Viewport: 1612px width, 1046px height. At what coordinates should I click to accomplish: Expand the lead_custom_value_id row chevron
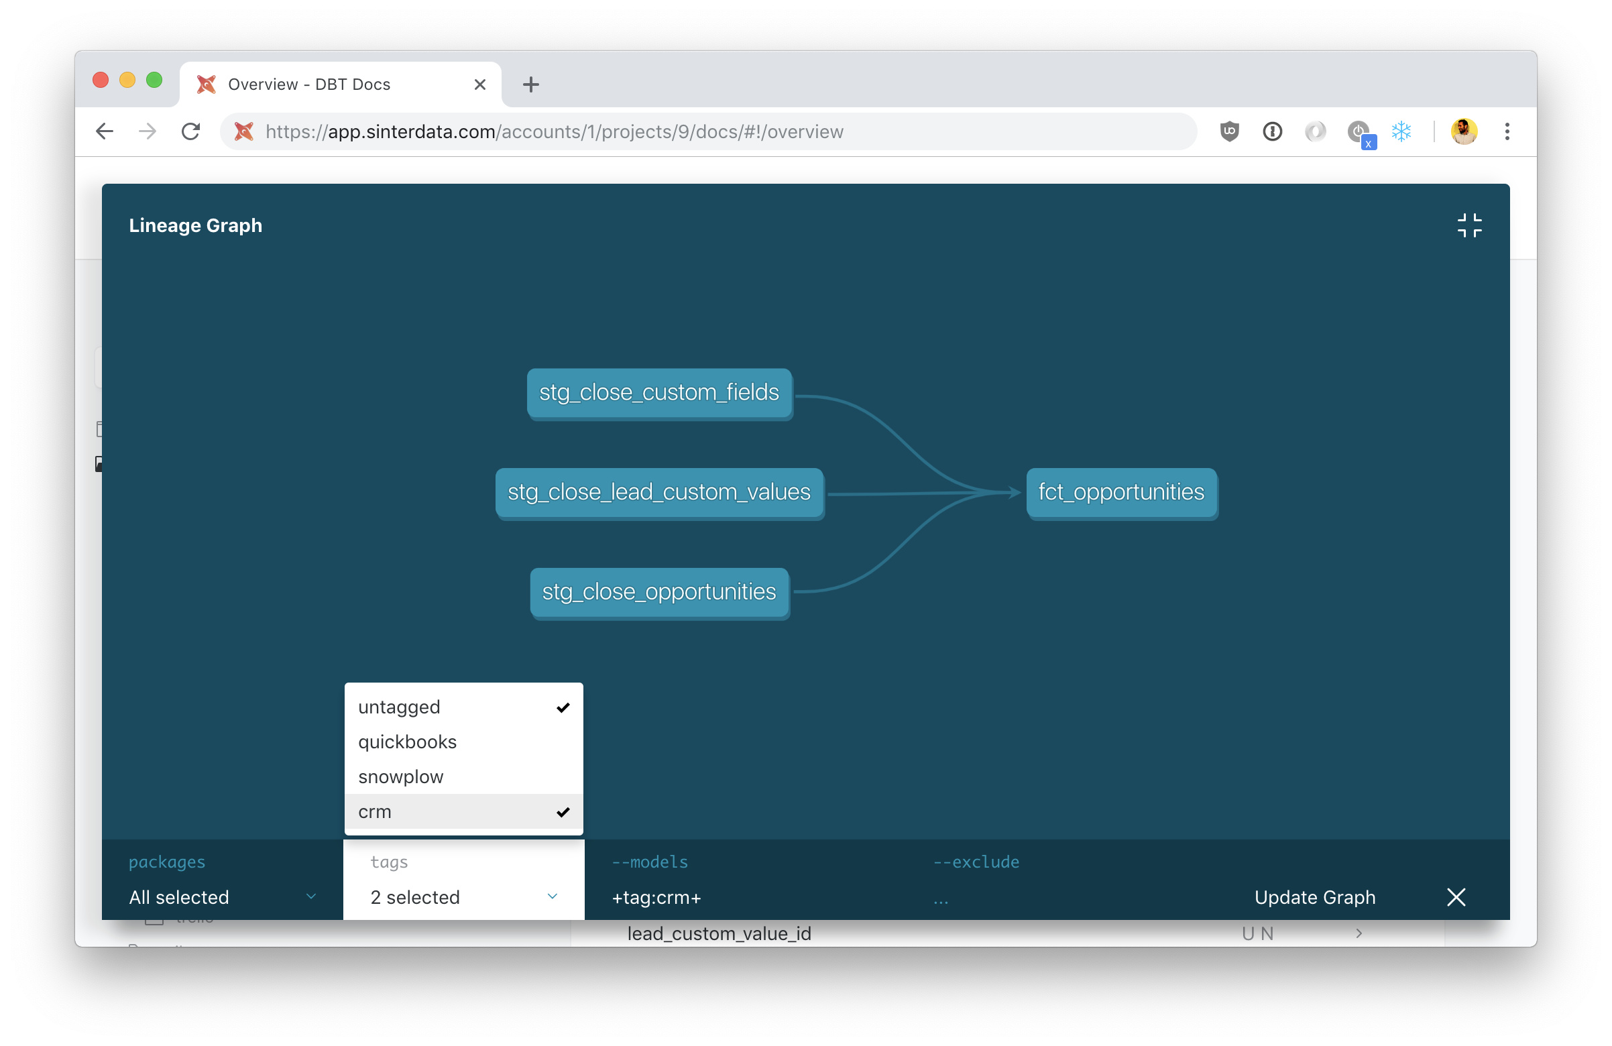tap(1359, 933)
